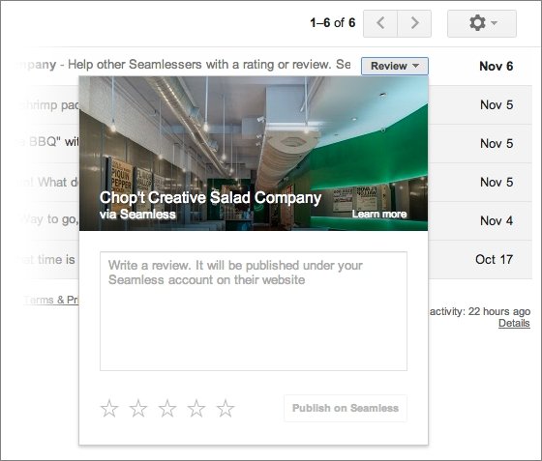Rate one star in the review
Image resolution: width=542 pixels, height=461 pixels.
(109, 408)
